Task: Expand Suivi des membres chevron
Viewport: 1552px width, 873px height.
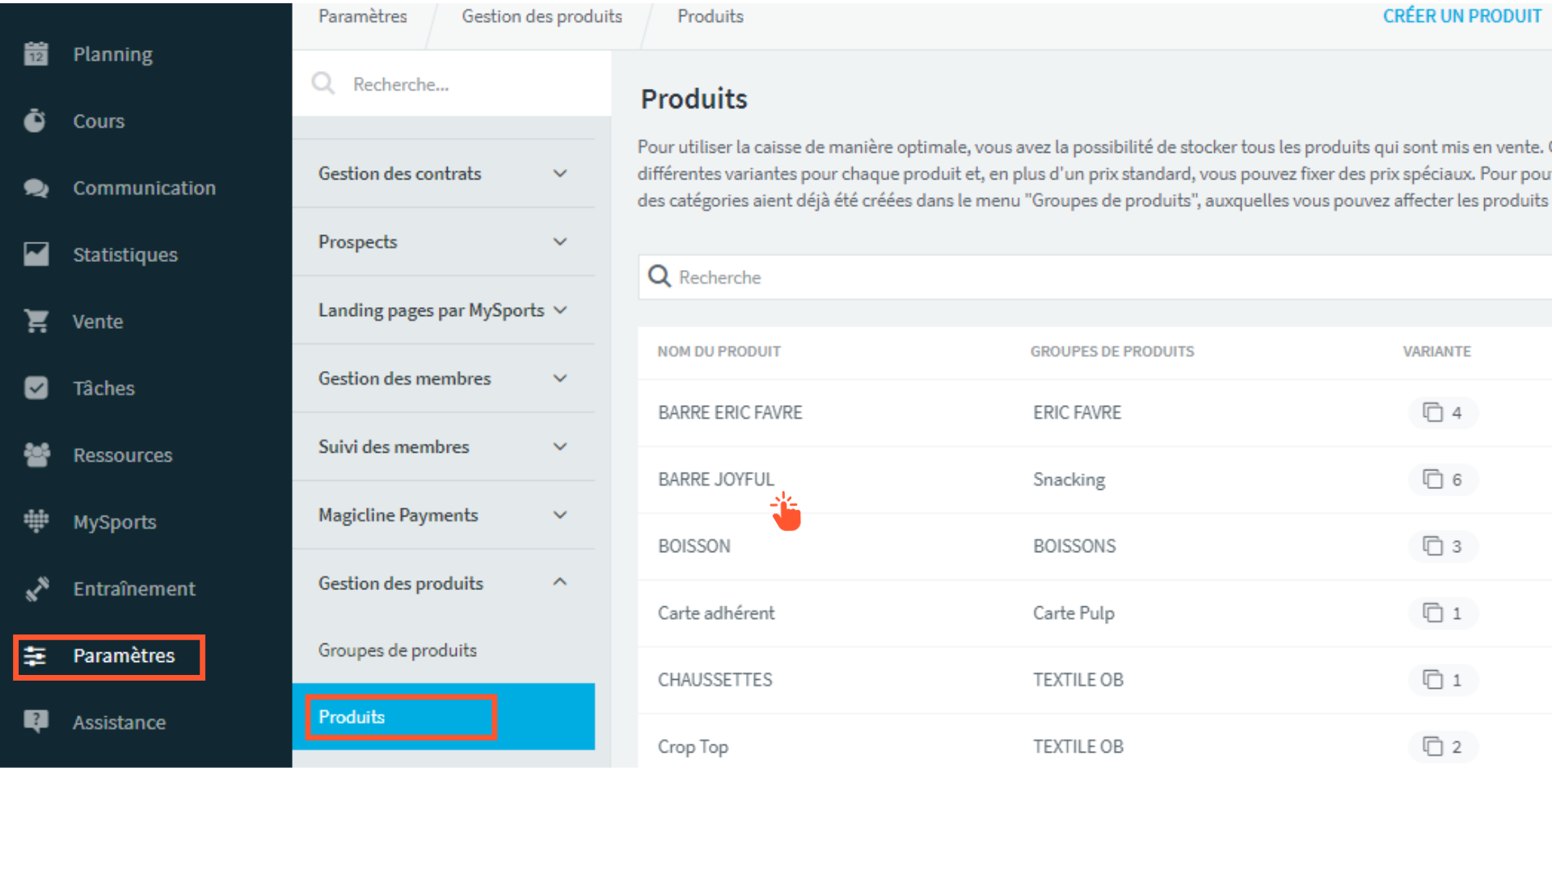Action: (x=560, y=446)
